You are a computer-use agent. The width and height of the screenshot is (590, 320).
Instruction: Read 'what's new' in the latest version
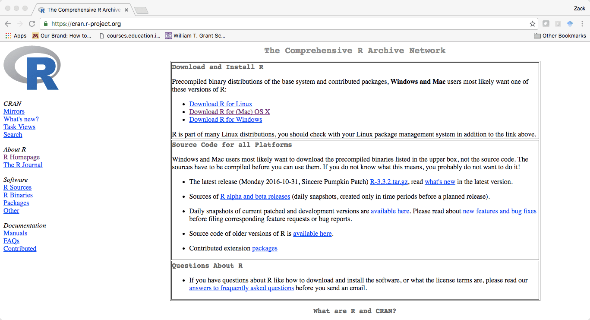[x=440, y=182]
